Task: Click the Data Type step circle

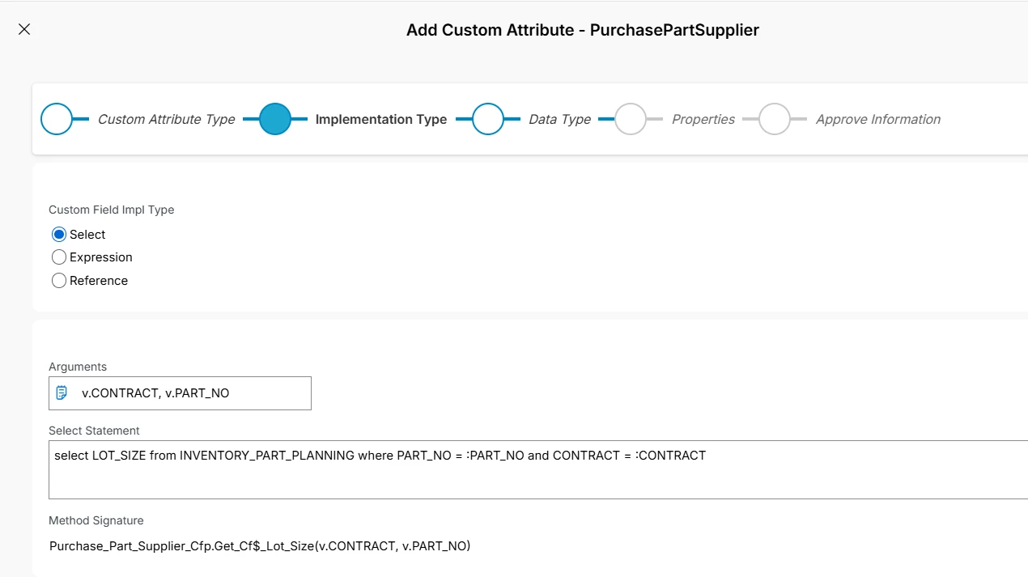Action: 488,119
